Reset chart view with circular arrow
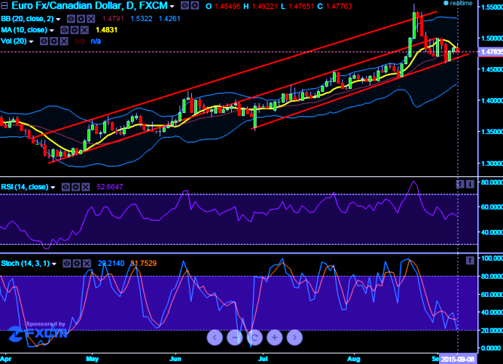 255,338
